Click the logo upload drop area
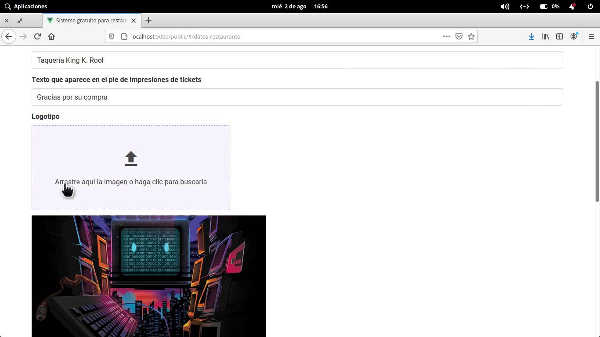This screenshot has height=337, width=600. click(131, 167)
